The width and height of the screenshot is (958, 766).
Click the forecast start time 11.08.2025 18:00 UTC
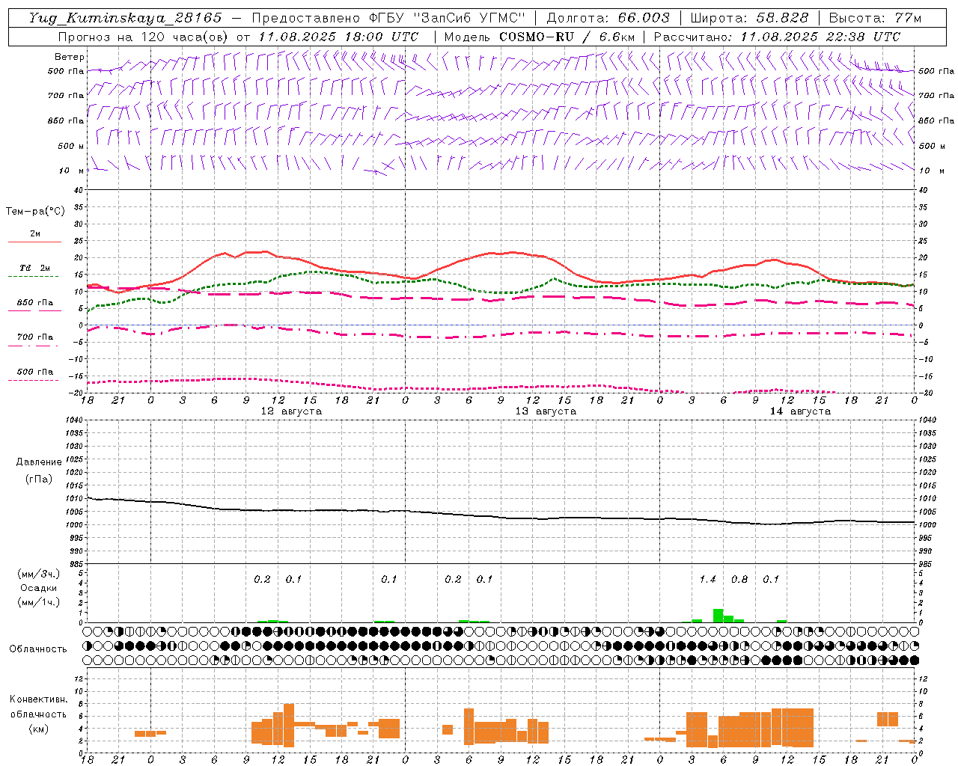(338, 37)
